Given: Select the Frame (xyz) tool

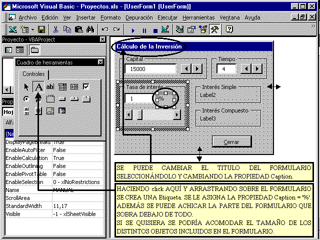Looking at the screenshot, I should [50, 99].
